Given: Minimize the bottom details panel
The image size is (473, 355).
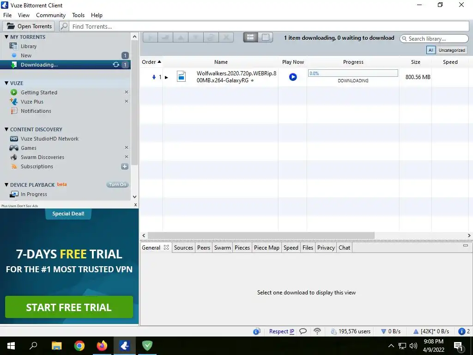Looking at the screenshot, I should 466,245.
